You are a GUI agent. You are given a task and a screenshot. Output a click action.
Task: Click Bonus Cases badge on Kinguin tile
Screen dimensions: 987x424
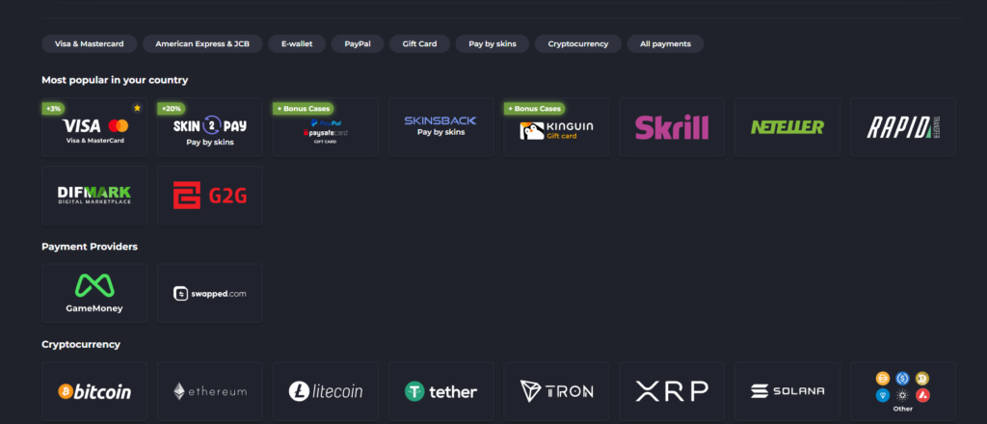click(x=534, y=109)
